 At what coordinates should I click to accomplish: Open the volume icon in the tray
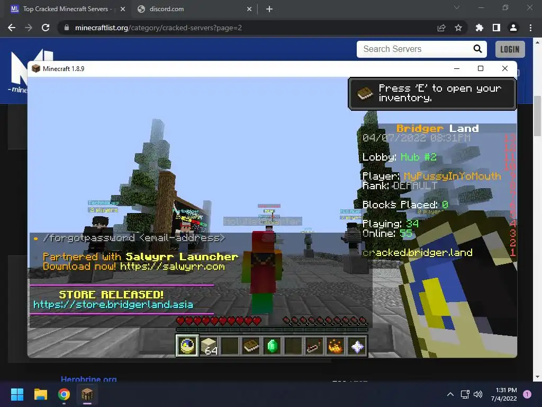(478, 394)
